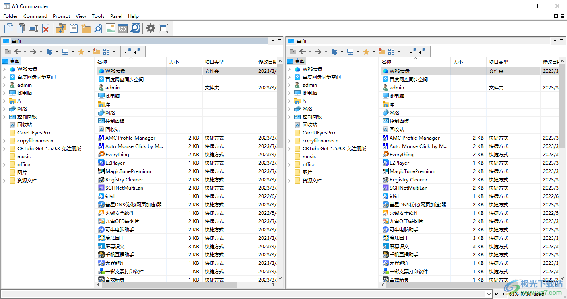Select drive c: in left panel
Viewport: 567px width, 299px height.
(128, 52)
